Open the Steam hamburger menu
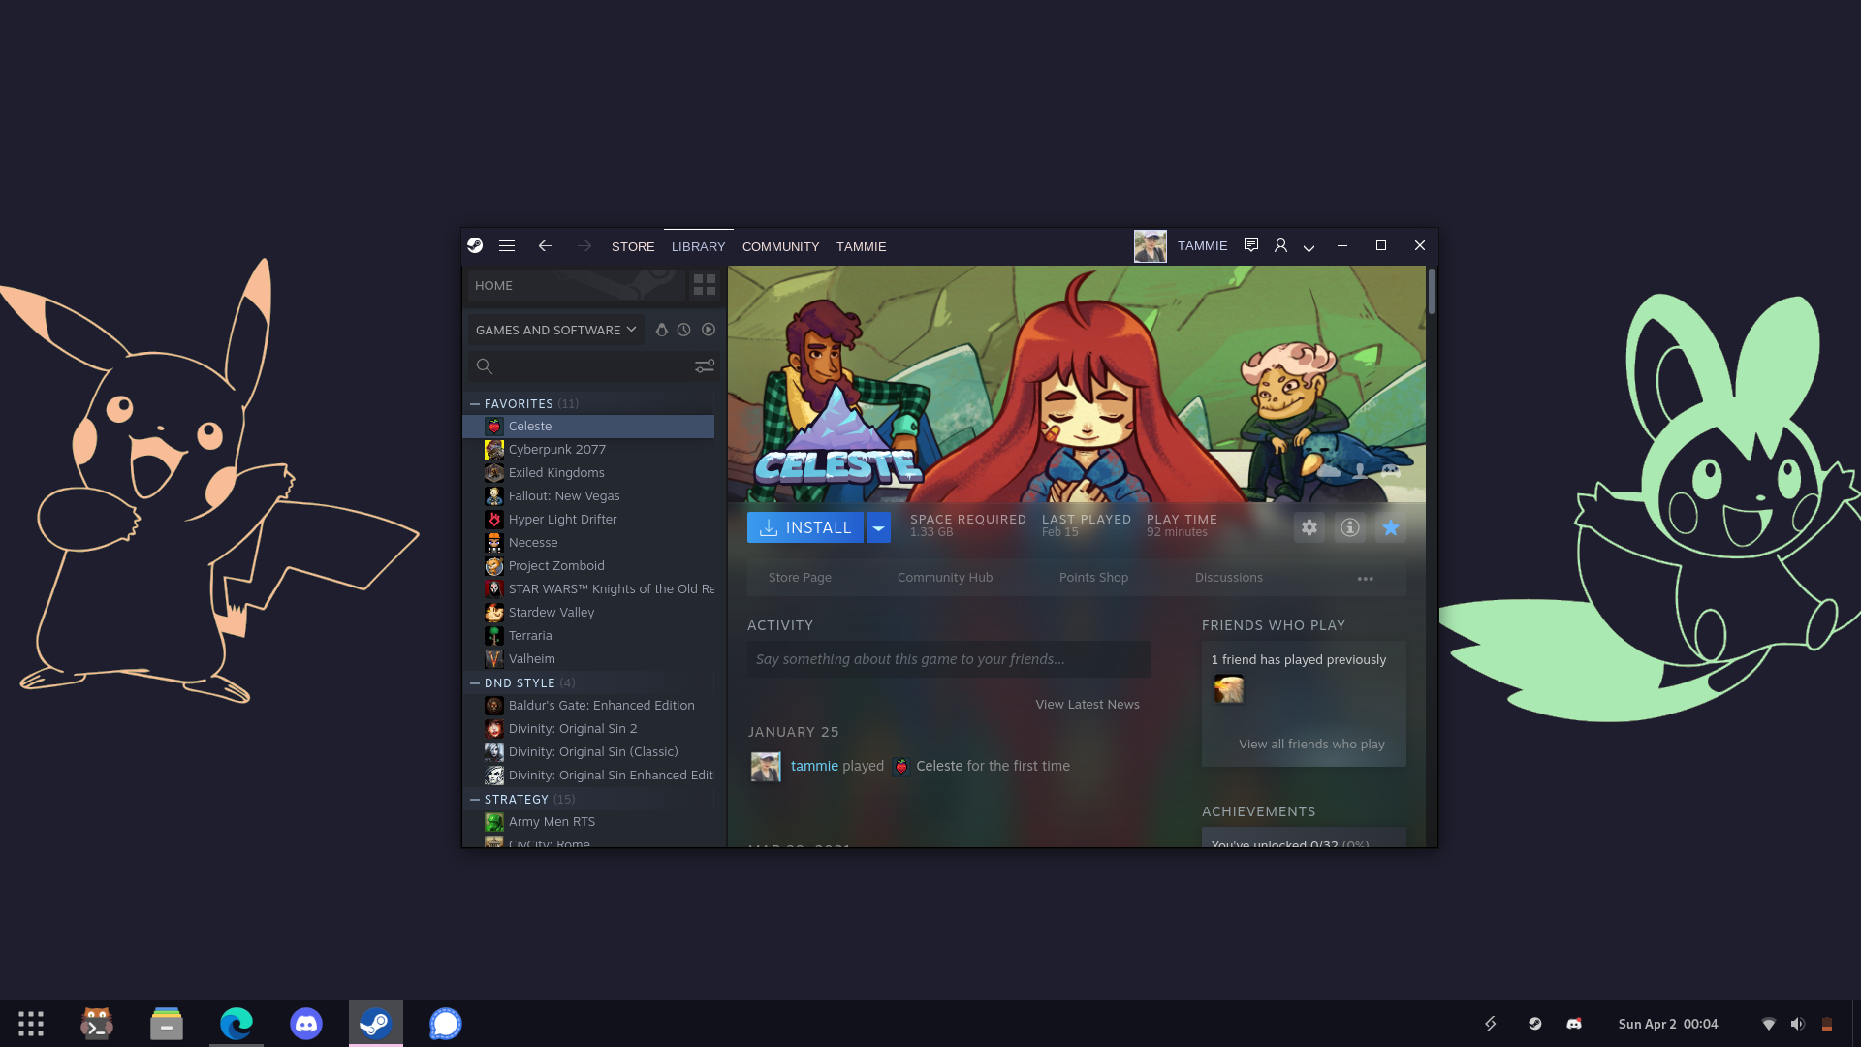1861x1047 pixels. 507,246
